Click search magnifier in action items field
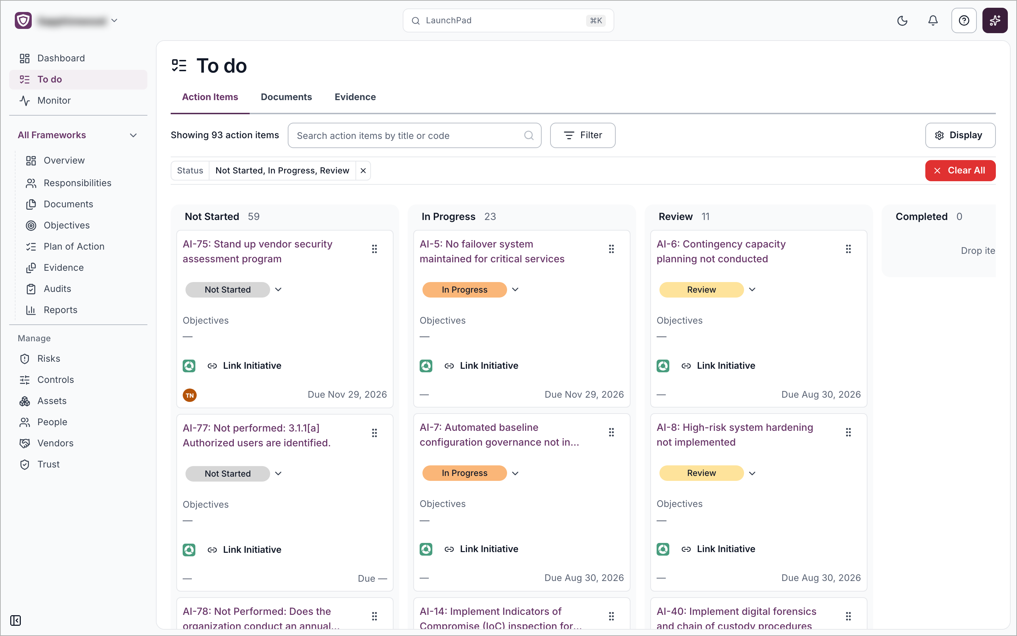The height and width of the screenshot is (636, 1017). pyautogui.click(x=529, y=135)
